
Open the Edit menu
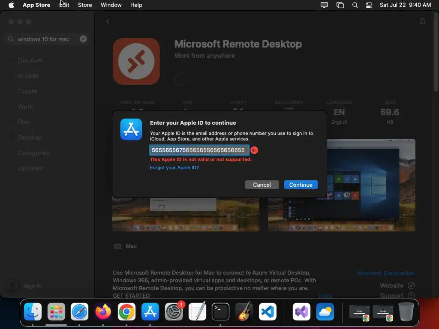click(64, 5)
